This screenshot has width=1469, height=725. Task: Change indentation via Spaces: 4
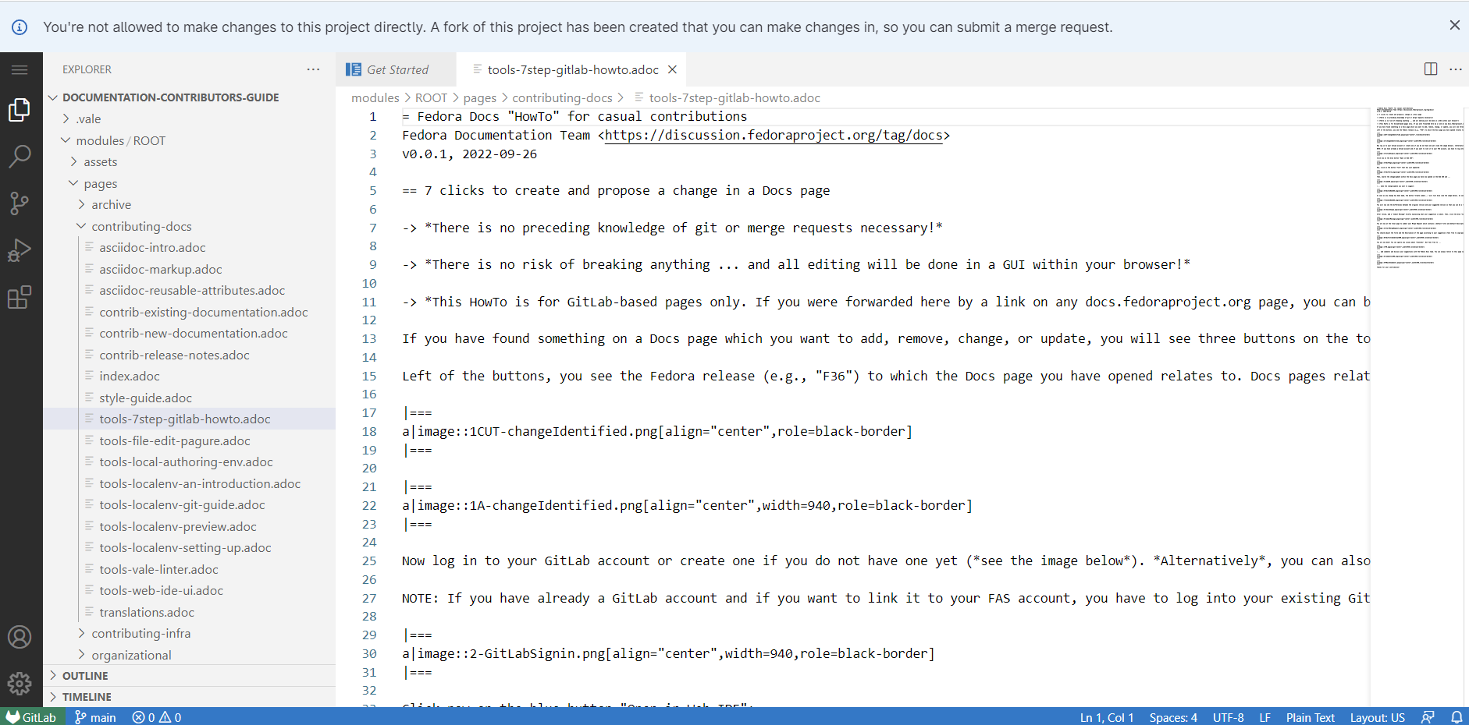(x=1173, y=717)
